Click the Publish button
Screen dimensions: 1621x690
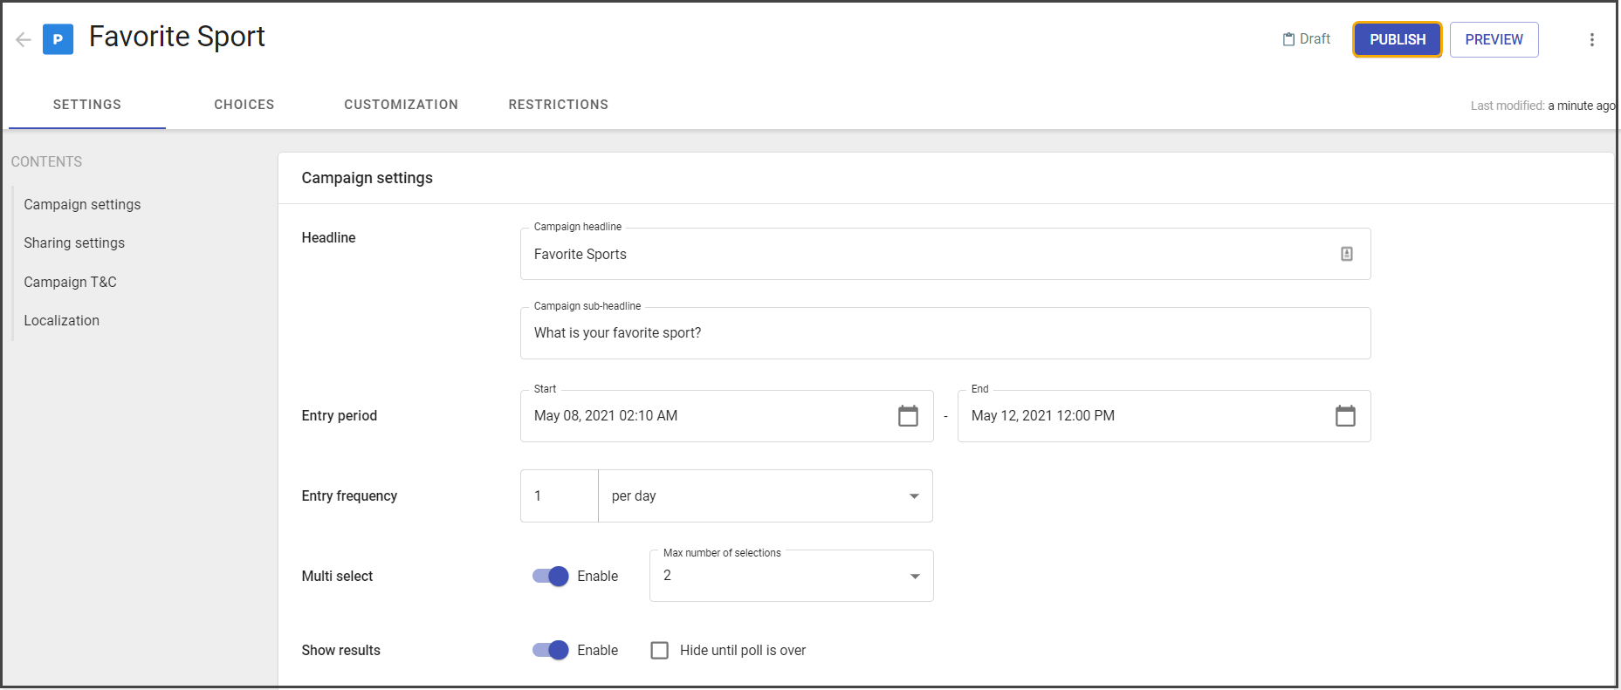pyautogui.click(x=1398, y=40)
